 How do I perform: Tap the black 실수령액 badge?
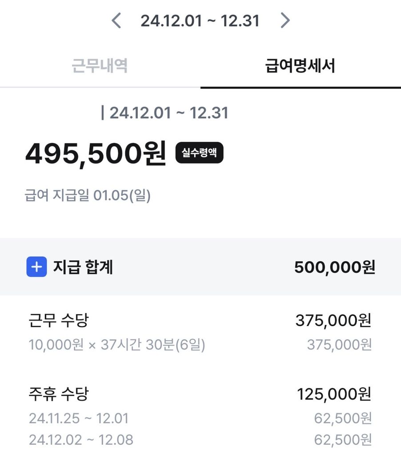199,153
